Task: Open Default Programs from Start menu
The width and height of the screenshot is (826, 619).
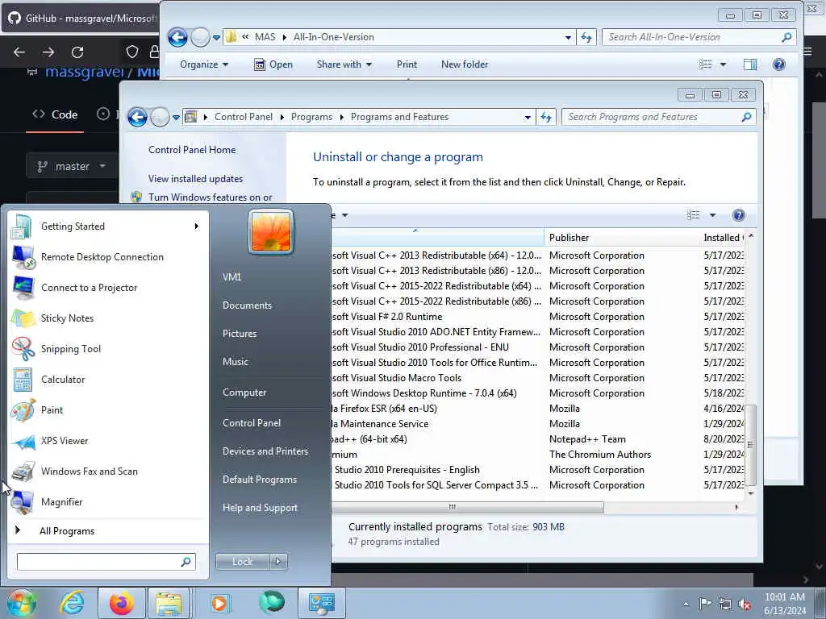Action: (x=260, y=480)
